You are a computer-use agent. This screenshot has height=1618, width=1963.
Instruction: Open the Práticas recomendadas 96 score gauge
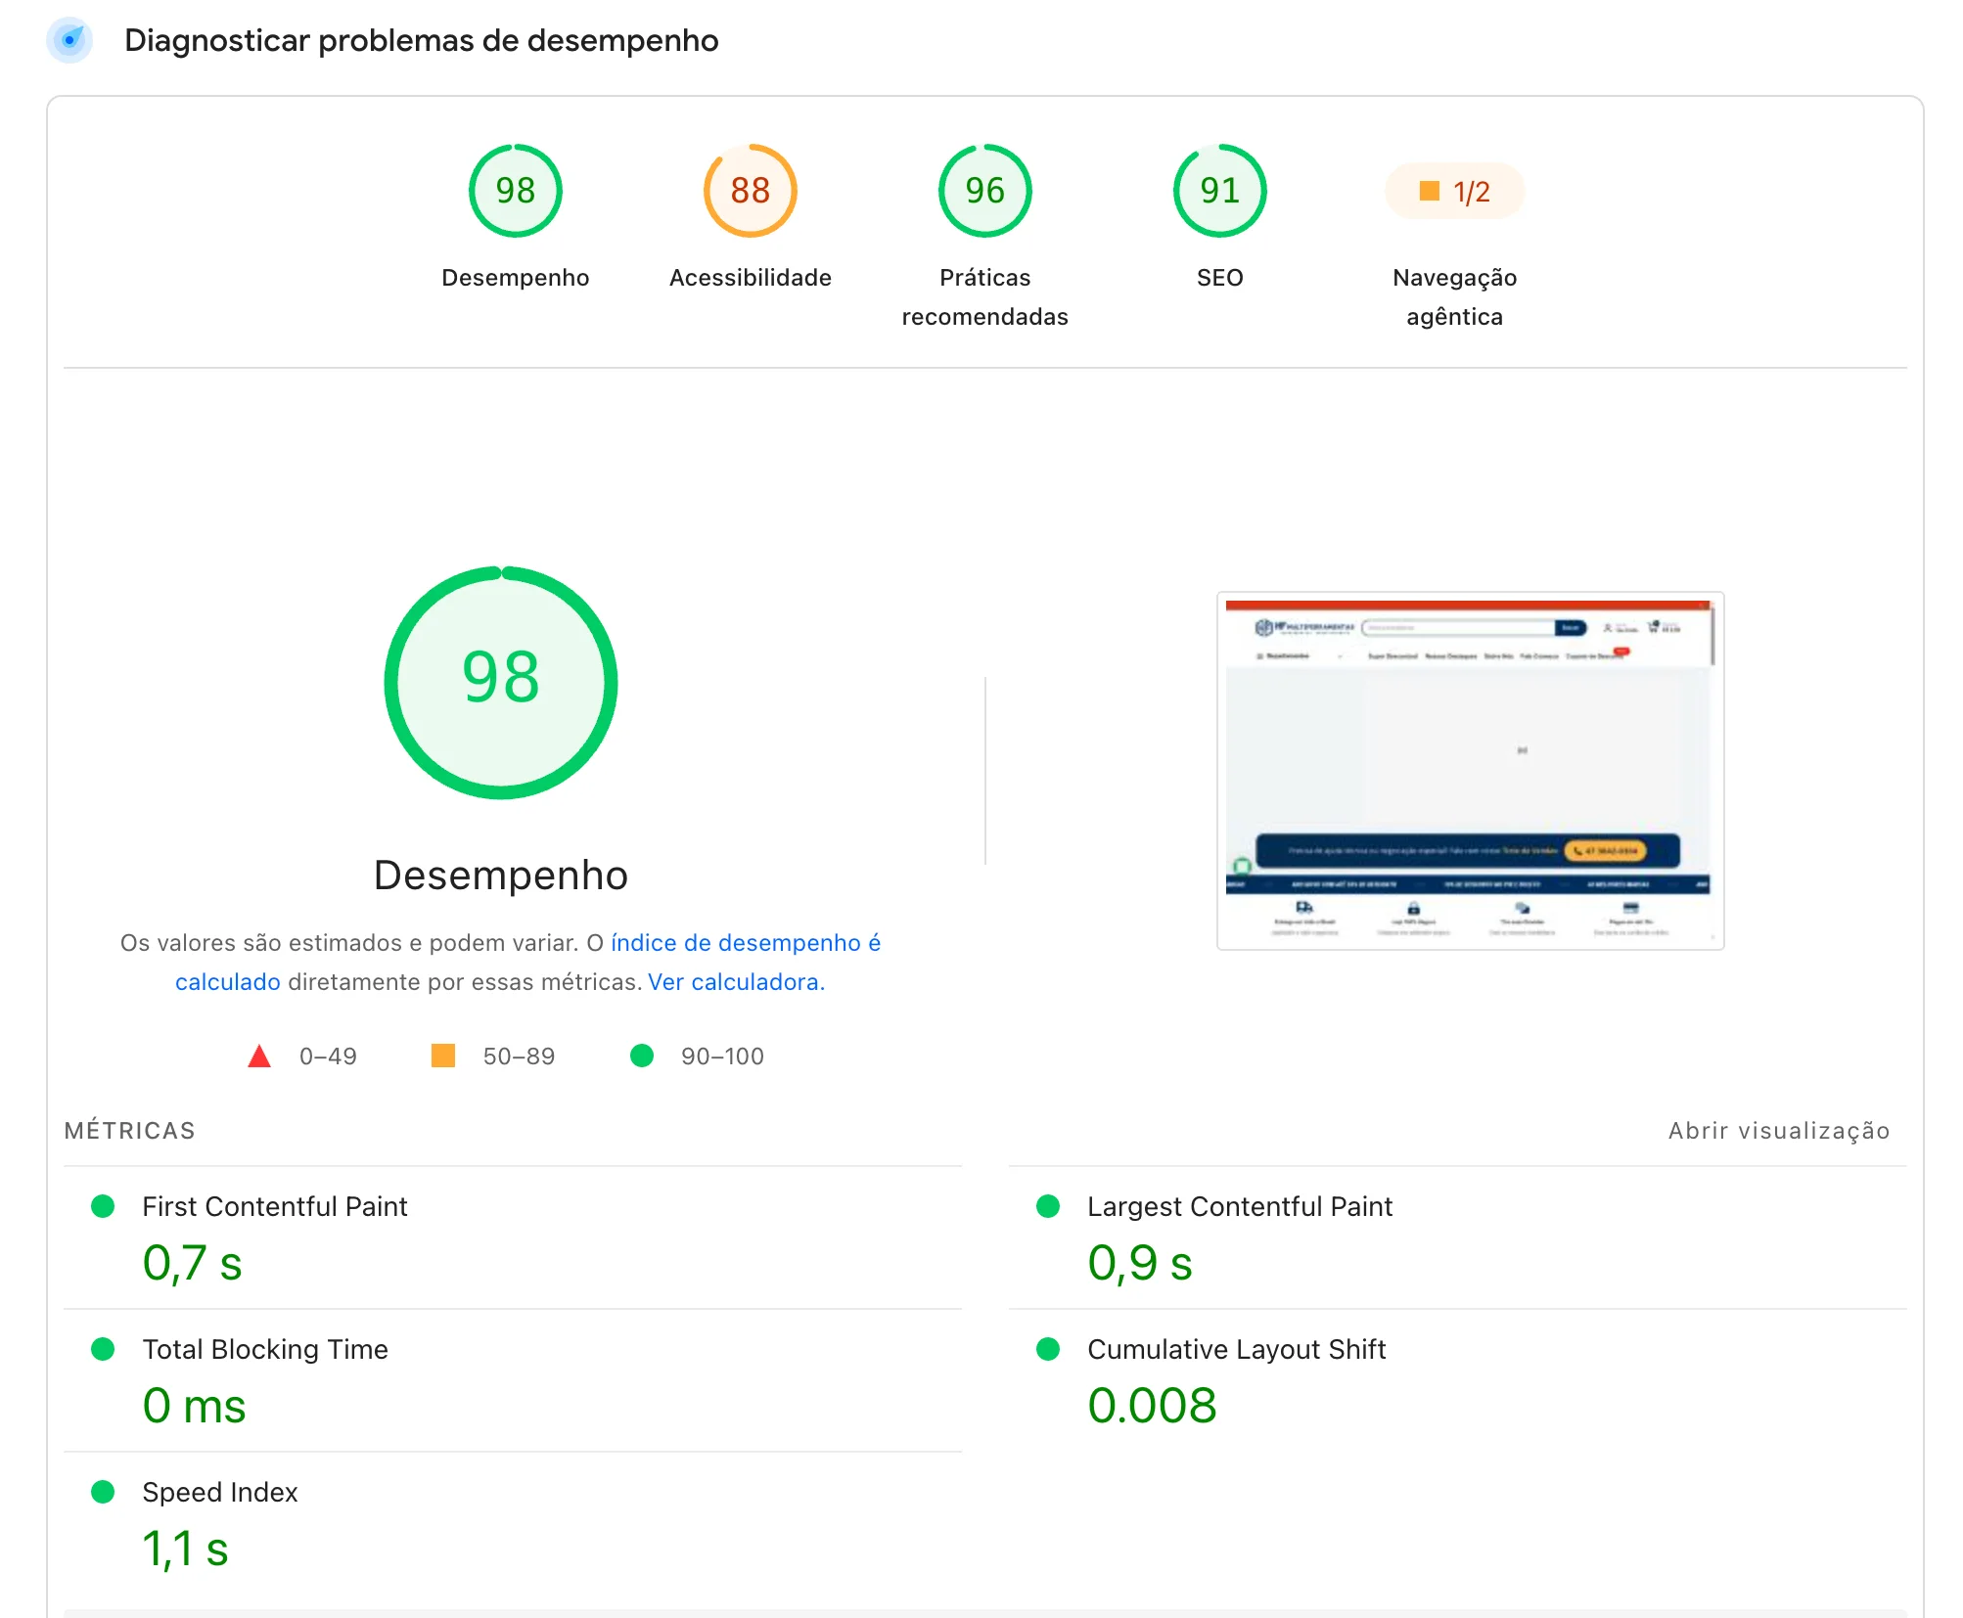pyautogui.click(x=984, y=191)
